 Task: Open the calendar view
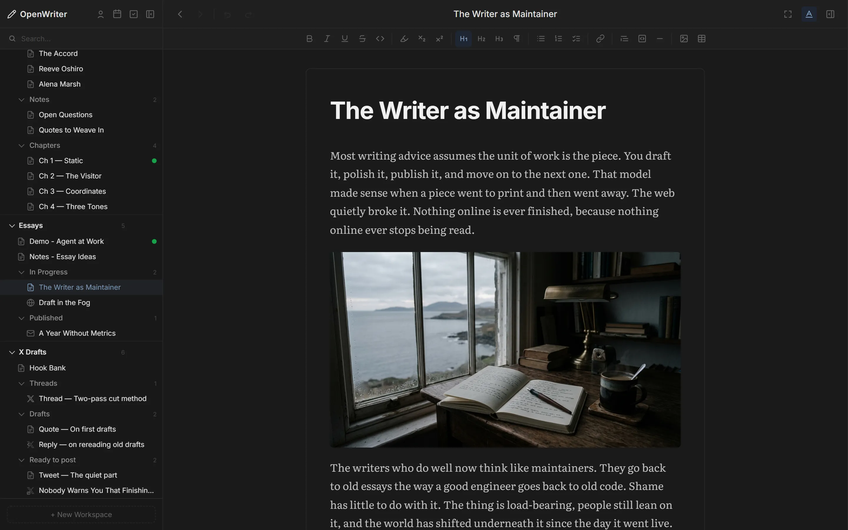(117, 14)
